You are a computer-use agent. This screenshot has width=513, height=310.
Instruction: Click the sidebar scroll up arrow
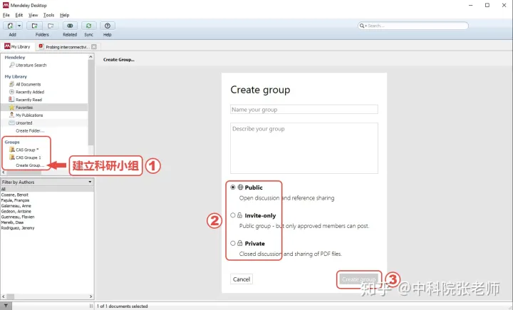point(90,57)
